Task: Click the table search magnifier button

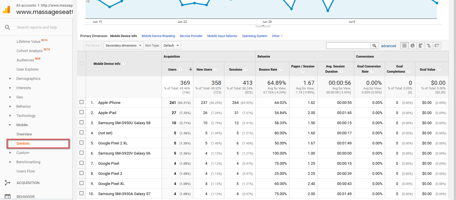Action: point(374,45)
